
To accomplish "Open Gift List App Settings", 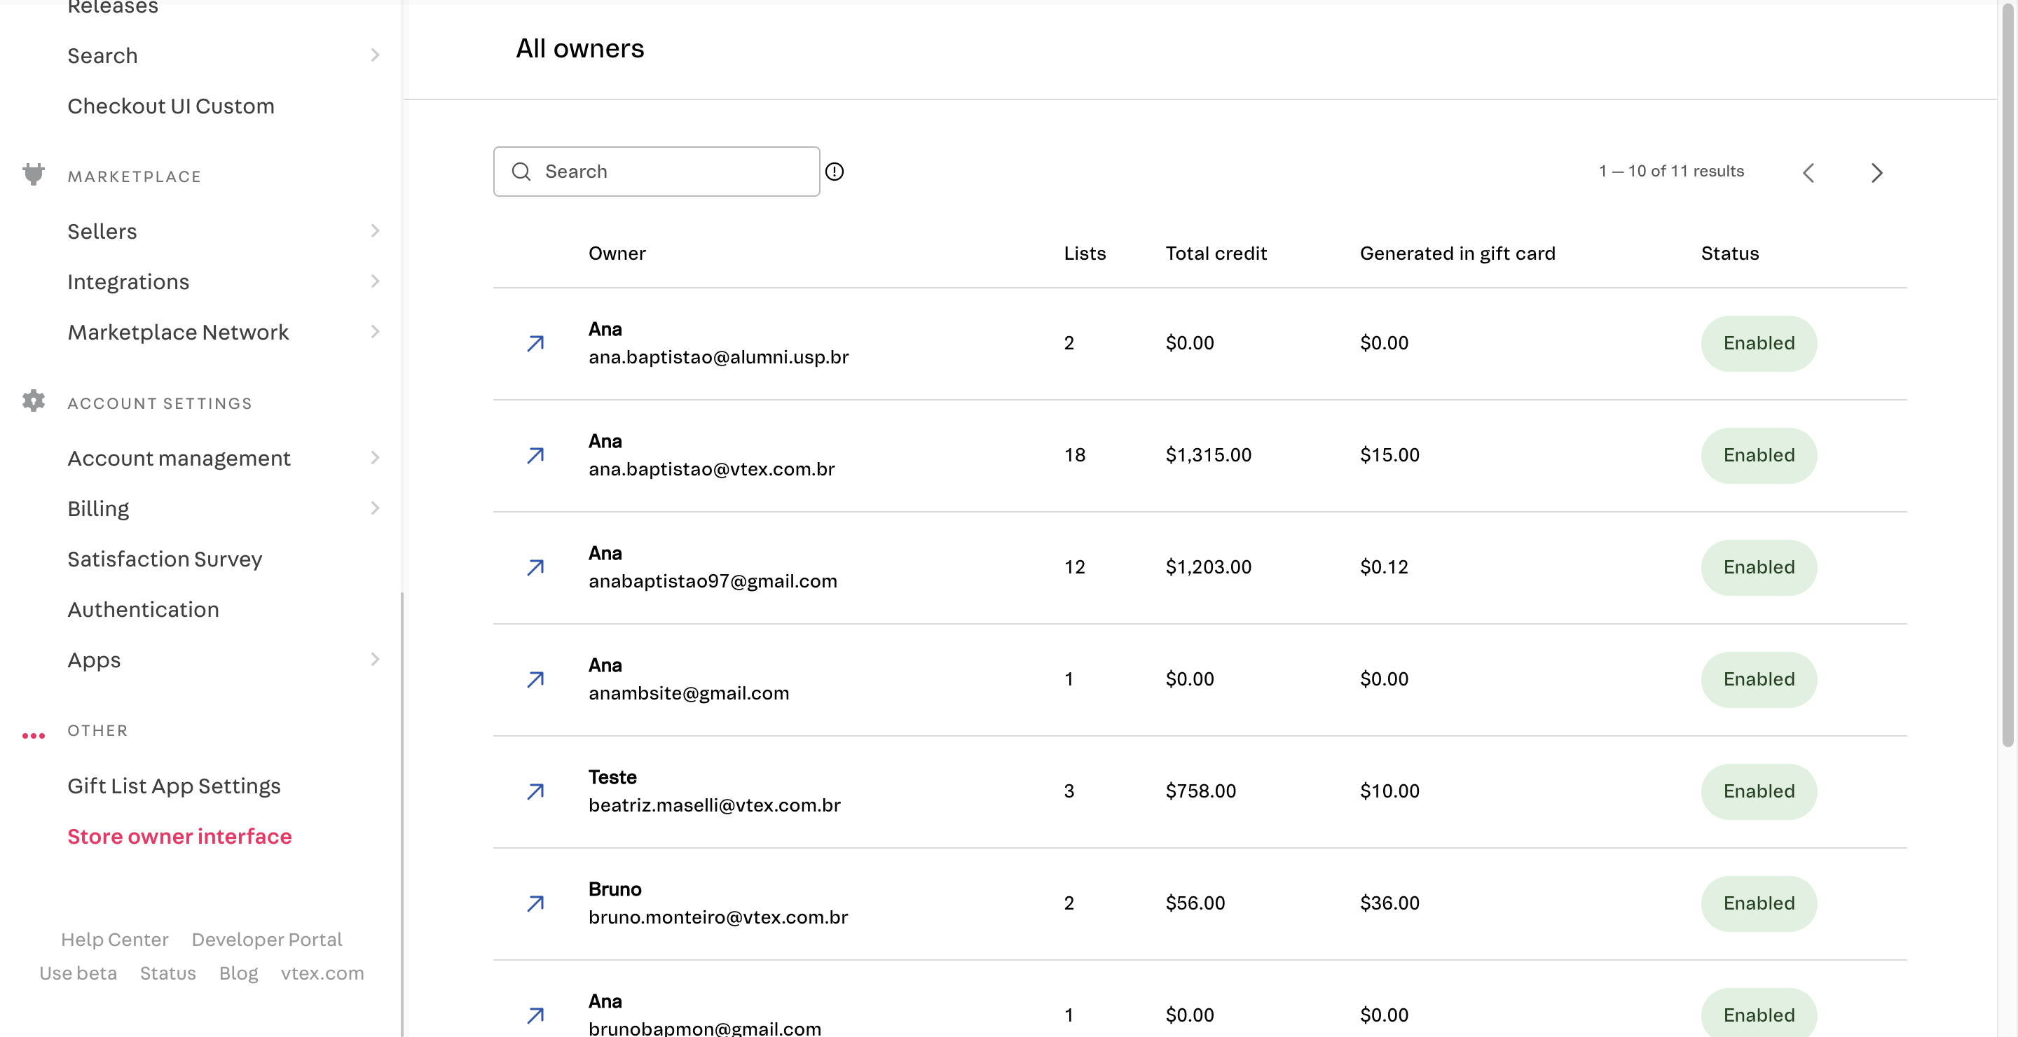I will point(174,786).
